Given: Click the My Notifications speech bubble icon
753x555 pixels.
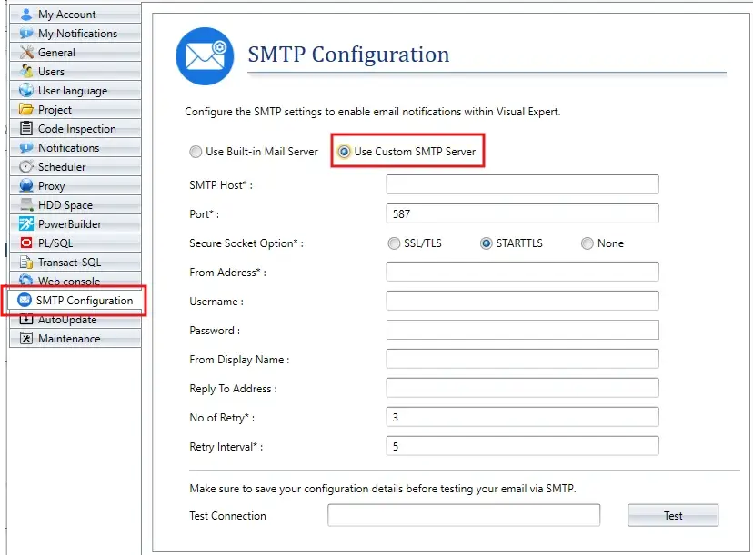Looking at the screenshot, I should pos(26,34).
